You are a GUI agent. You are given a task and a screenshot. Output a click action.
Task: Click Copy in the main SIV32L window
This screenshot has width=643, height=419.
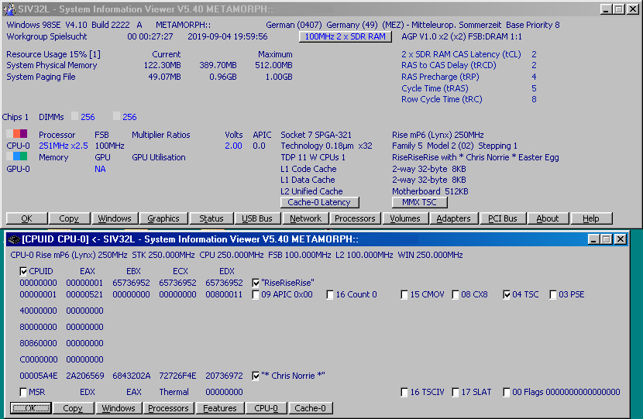pos(69,218)
